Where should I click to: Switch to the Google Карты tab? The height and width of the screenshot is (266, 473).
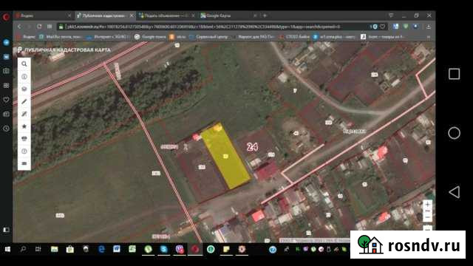coord(228,16)
